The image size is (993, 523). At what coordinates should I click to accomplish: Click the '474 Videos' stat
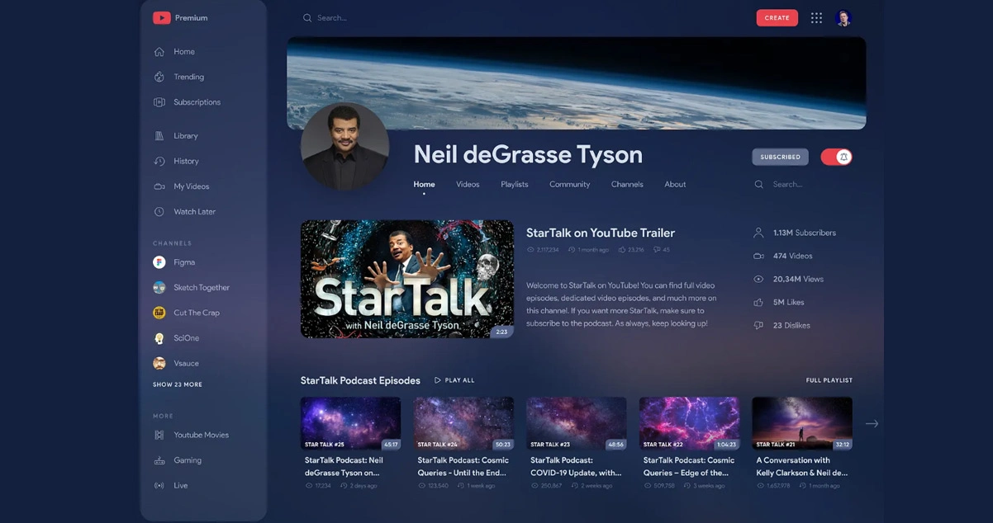(792, 256)
